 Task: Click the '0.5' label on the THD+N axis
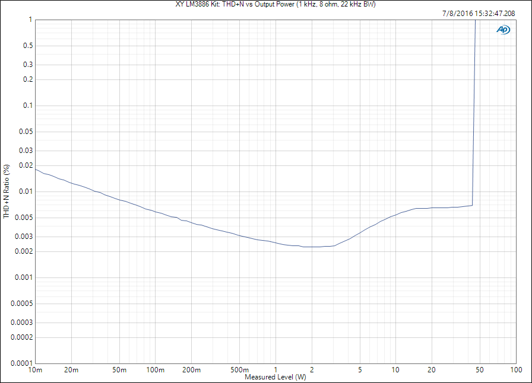coord(28,46)
